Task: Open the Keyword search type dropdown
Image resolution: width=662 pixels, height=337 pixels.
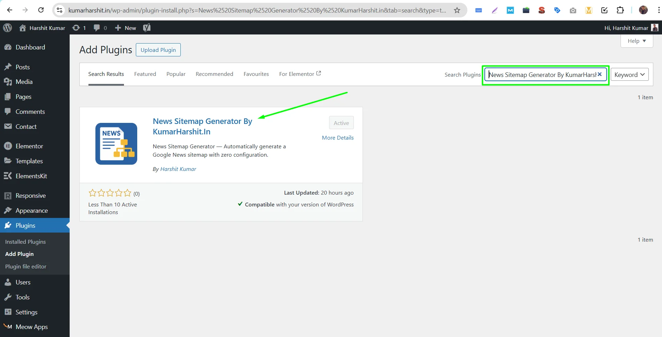Action: (x=630, y=75)
